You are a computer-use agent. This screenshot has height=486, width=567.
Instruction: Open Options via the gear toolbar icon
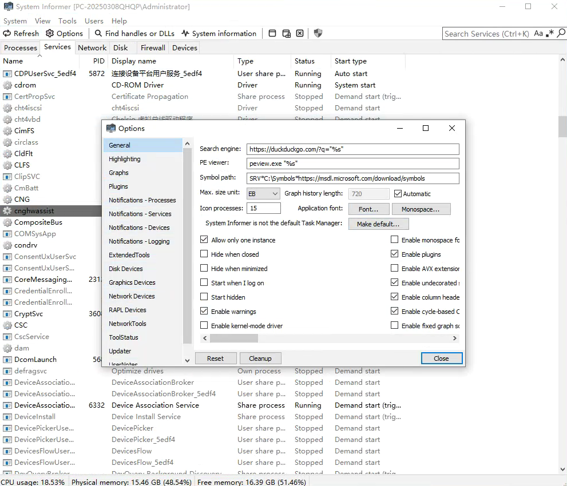coord(50,33)
